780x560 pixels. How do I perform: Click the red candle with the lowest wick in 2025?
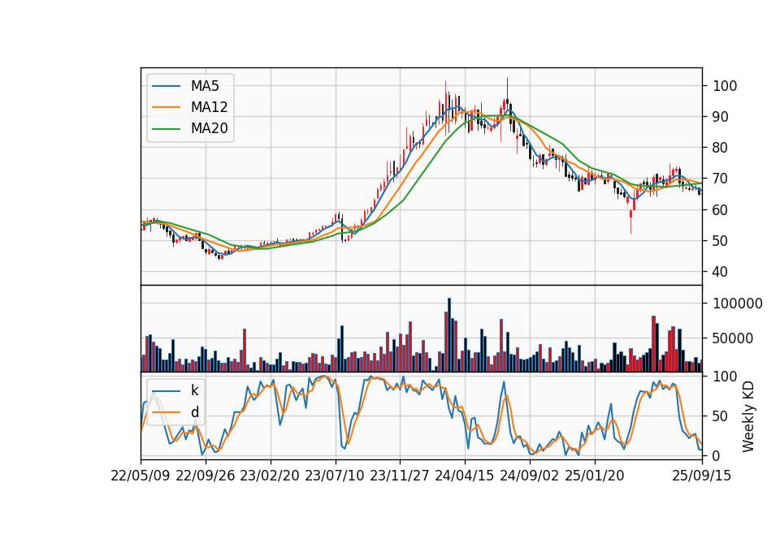(x=631, y=221)
